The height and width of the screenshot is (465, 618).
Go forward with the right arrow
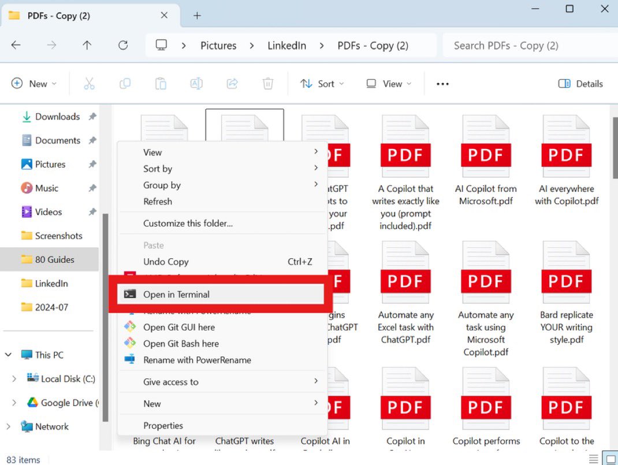pos(51,45)
